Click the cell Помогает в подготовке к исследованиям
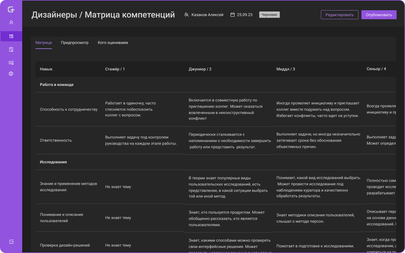405x253 pixels. (315, 246)
